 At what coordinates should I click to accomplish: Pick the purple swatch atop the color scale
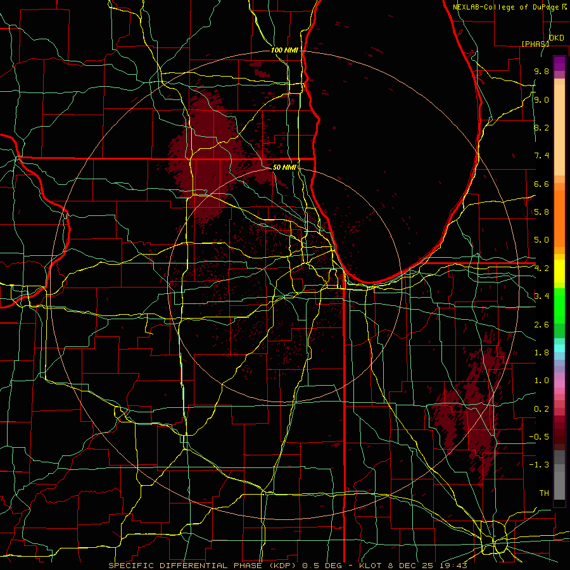[559, 63]
